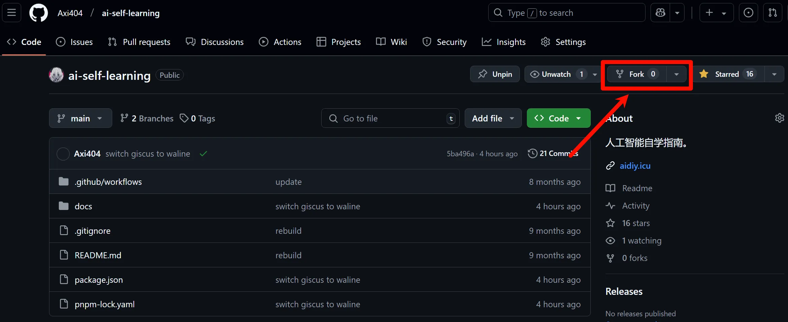Open the Insights tab
The height and width of the screenshot is (322, 788).
pyautogui.click(x=504, y=42)
